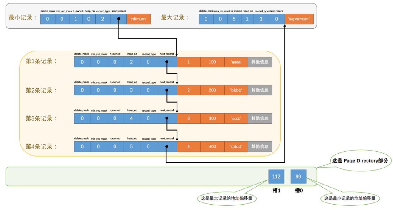Click heap_no value 1 in supremum record
This screenshot has width=393, height=210.
point(247,19)
